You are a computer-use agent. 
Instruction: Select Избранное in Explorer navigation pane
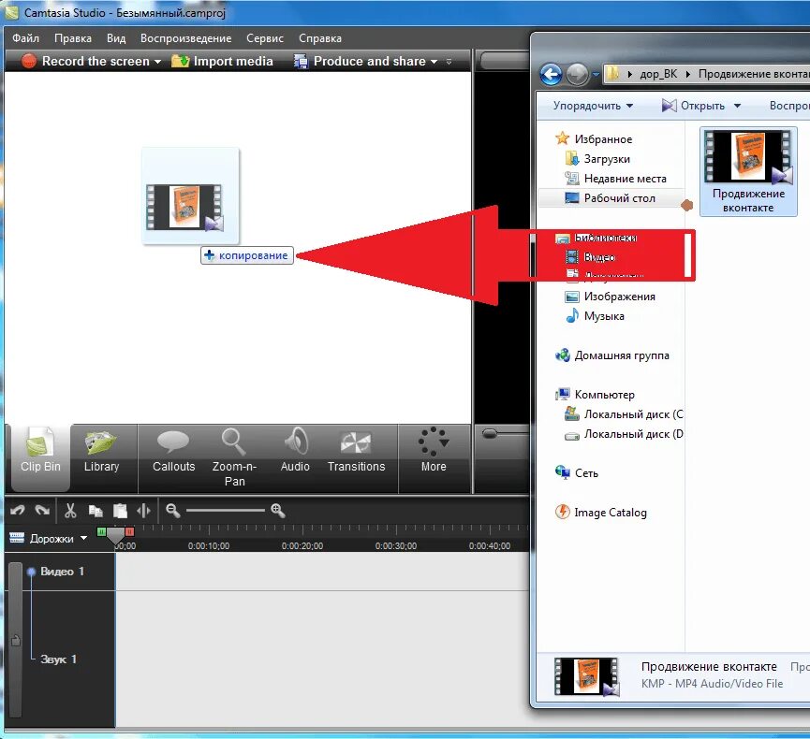[x=594, y=138]
